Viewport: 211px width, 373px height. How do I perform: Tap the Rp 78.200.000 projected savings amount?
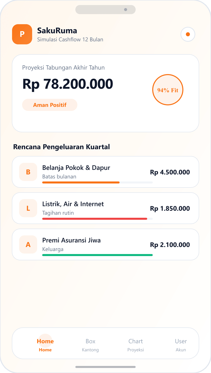click(68, 84)
